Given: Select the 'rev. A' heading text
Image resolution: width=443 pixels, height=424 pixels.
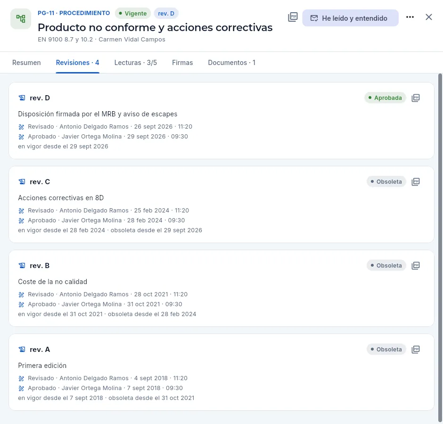Looking at the screenshot, I should pyautogui.click(x=40, y=350).
